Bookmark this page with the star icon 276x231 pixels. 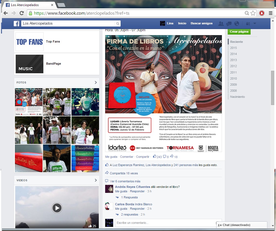[x=253, y=13]
